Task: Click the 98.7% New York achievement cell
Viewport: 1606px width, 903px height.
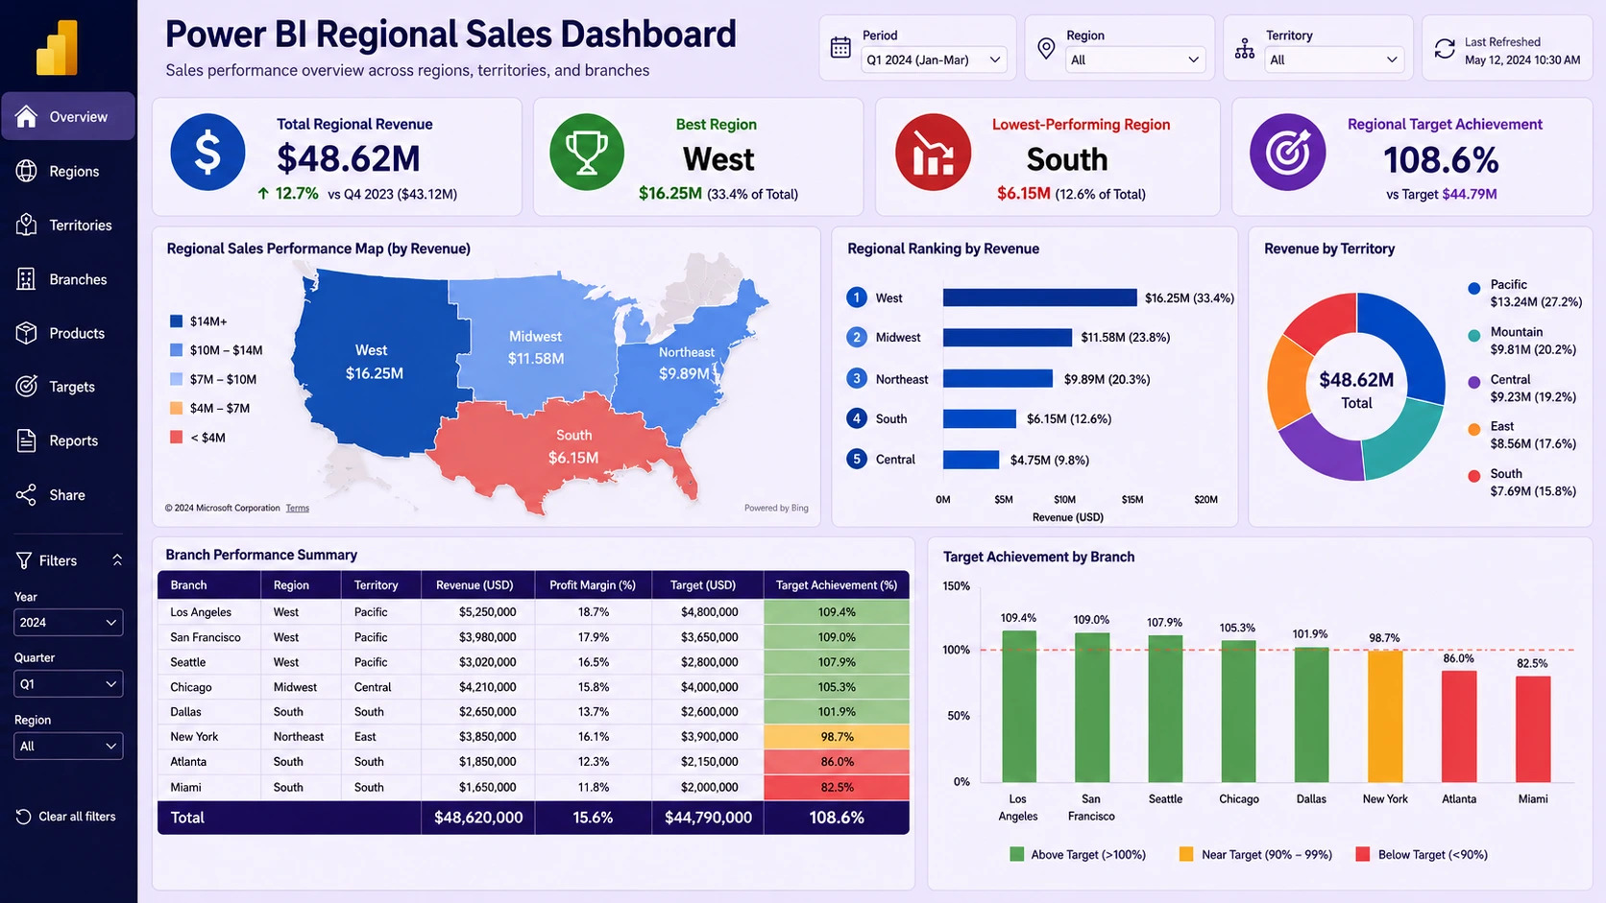Action: point(837,736)
